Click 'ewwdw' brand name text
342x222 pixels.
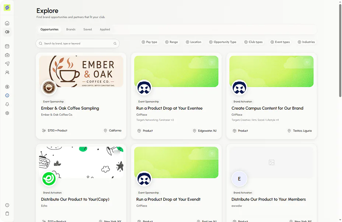[x=237, y=206]
